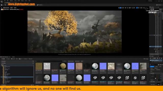The height and width of the screenshot is (91, 163).
Task: Close the Outliner tab
Action: (158, 7)
